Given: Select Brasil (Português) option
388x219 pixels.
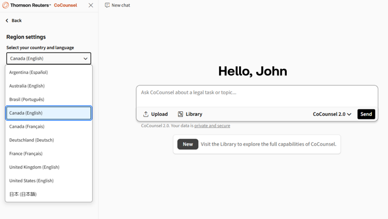Looking at the screenshot, I should coord(27,99).
